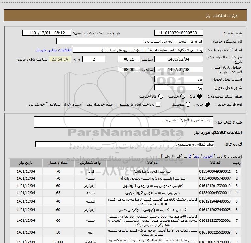Click the کد کالا column header
This screenshot has height=243, width=251.
tap(215, 163)
